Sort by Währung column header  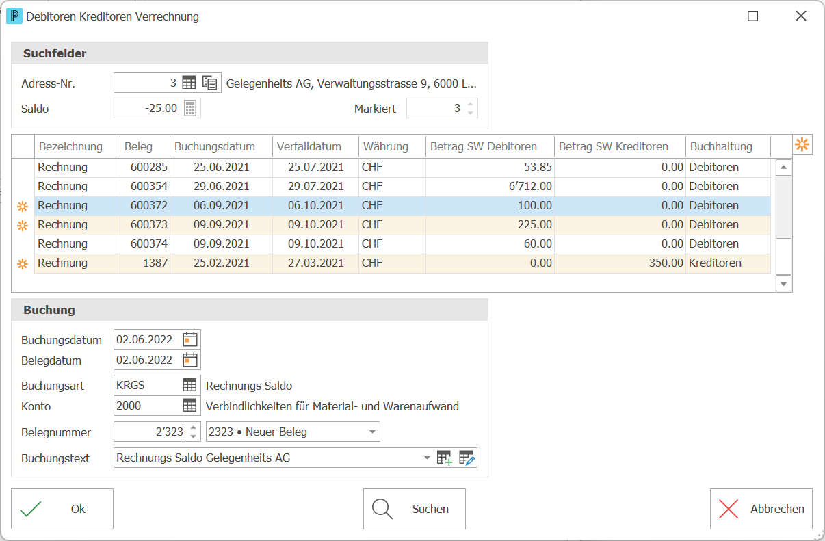click(x=392, y=146)
